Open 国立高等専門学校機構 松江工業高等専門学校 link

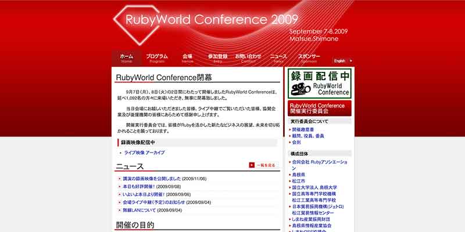[314, 197]
